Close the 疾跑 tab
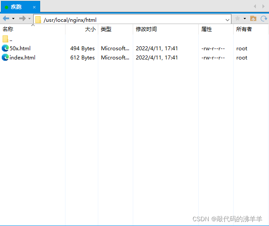269x226 pixels. pos(34,7)
